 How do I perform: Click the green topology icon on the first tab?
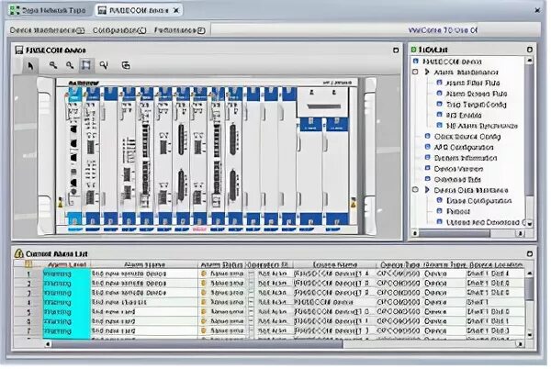15,10
